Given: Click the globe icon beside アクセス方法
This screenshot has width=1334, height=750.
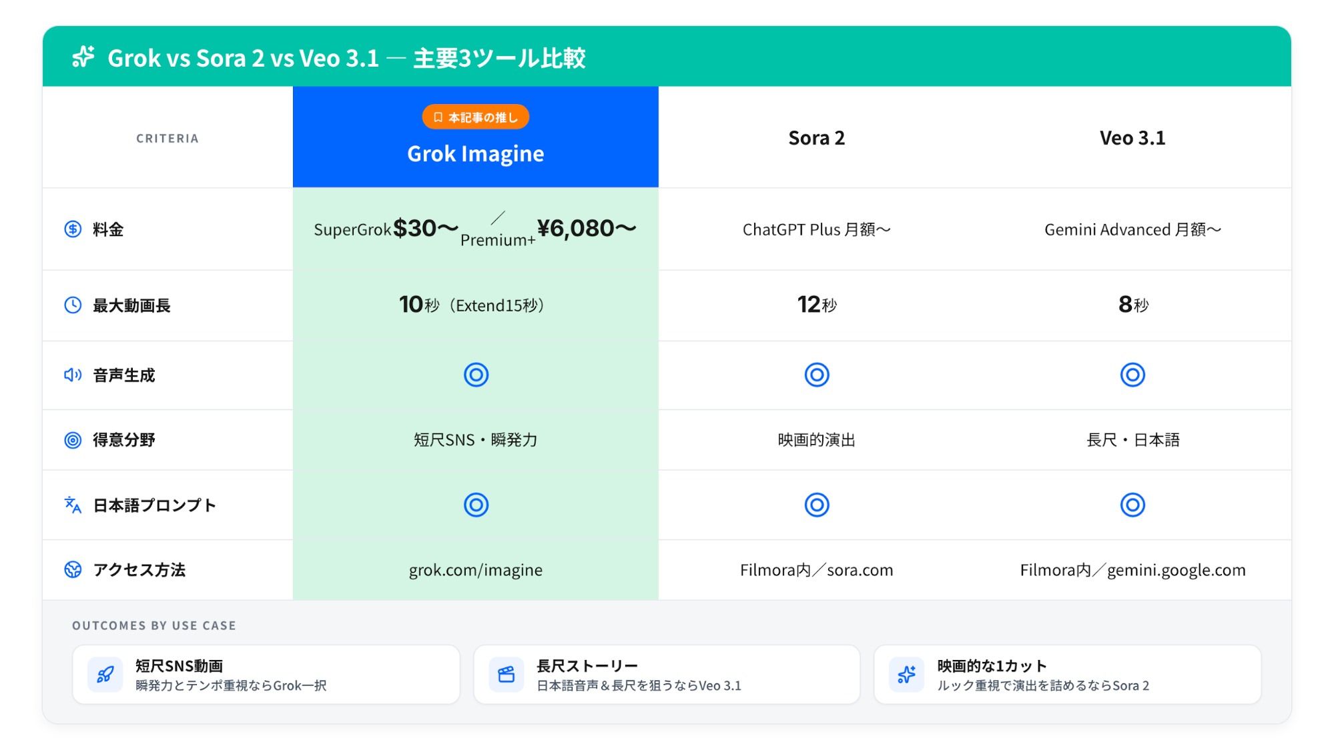Looking at the screenshot, I should click(73, 569).
